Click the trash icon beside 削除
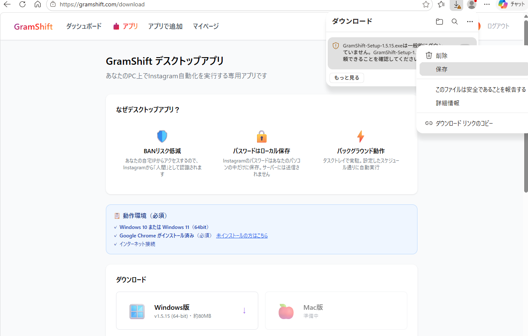Viewport: 528px width, 336px height. click(x=429, y=55)
